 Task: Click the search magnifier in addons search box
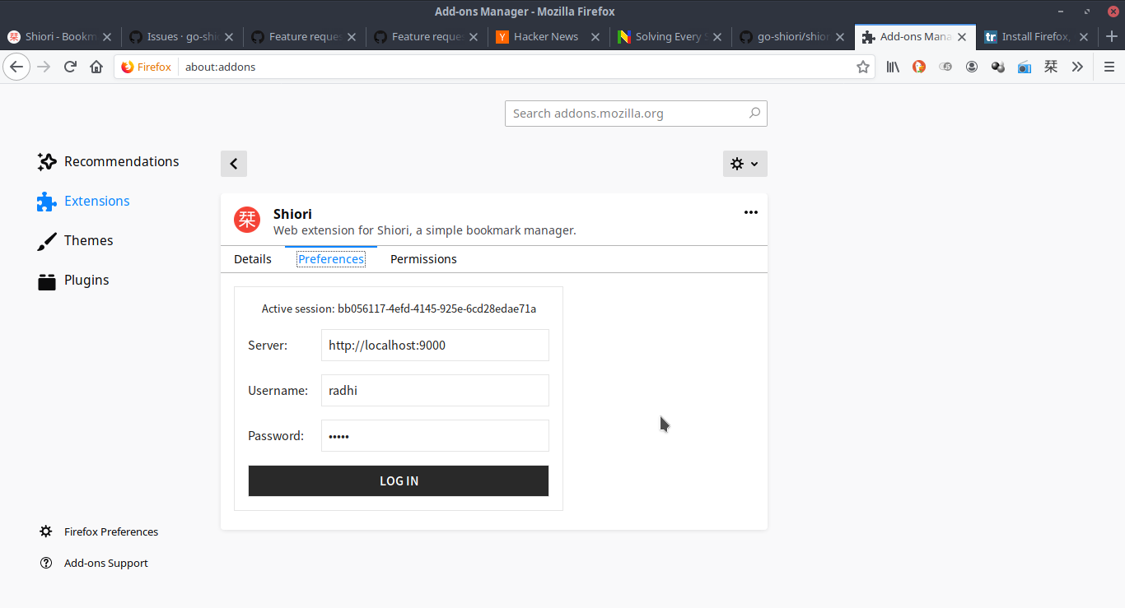coord(754,114)
